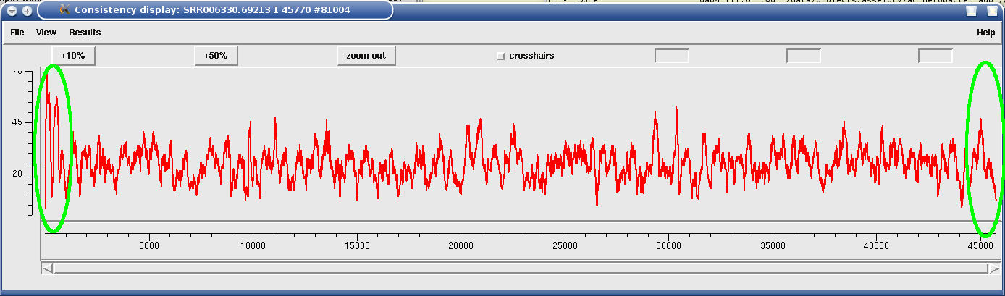The height and width of the screenshot is (296, 1005).
Task: Click the horizontal scrollbar right arrow
Action: 994,268
